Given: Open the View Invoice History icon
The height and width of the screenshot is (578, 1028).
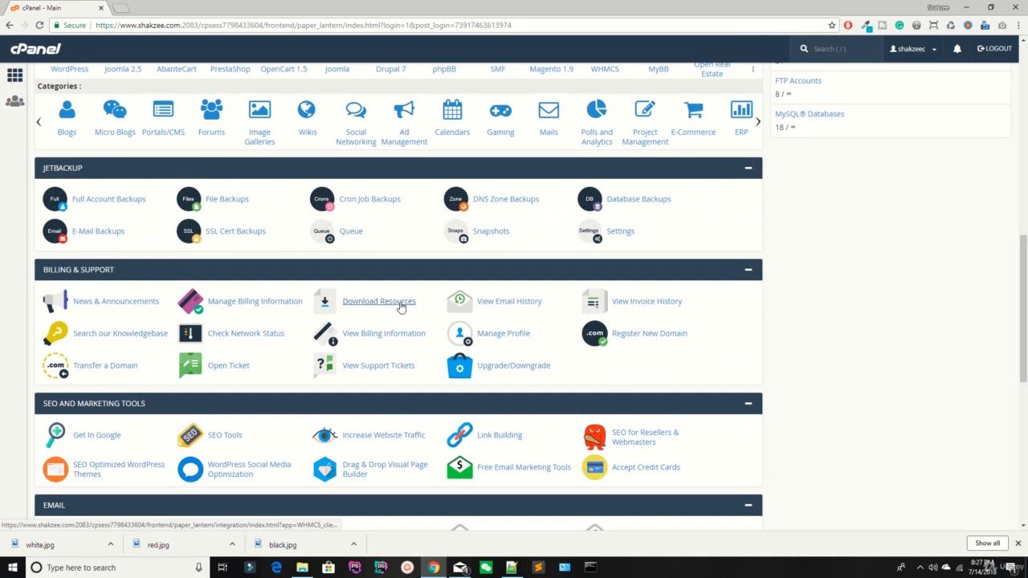Looking at the screenshot, I should point(594,301).
